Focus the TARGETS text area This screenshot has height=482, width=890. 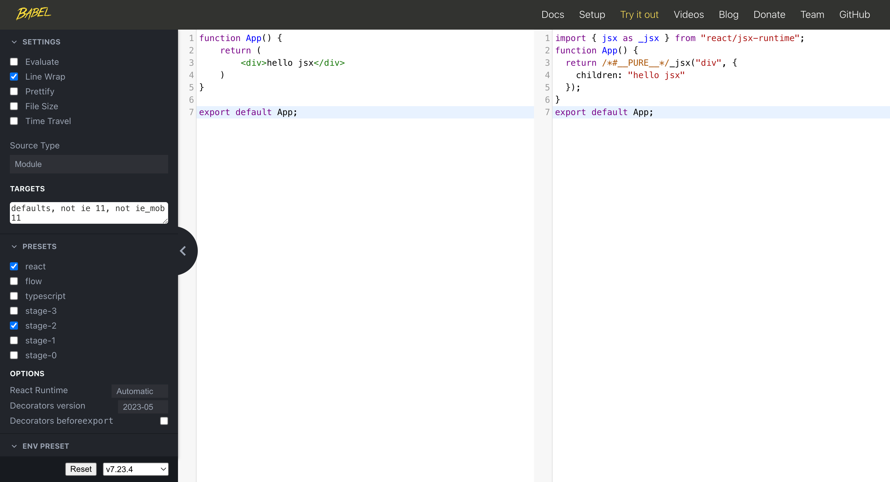point(89,213)
